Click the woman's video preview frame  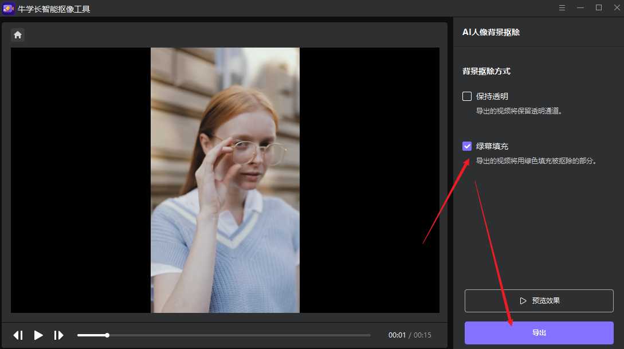[225, 180]
